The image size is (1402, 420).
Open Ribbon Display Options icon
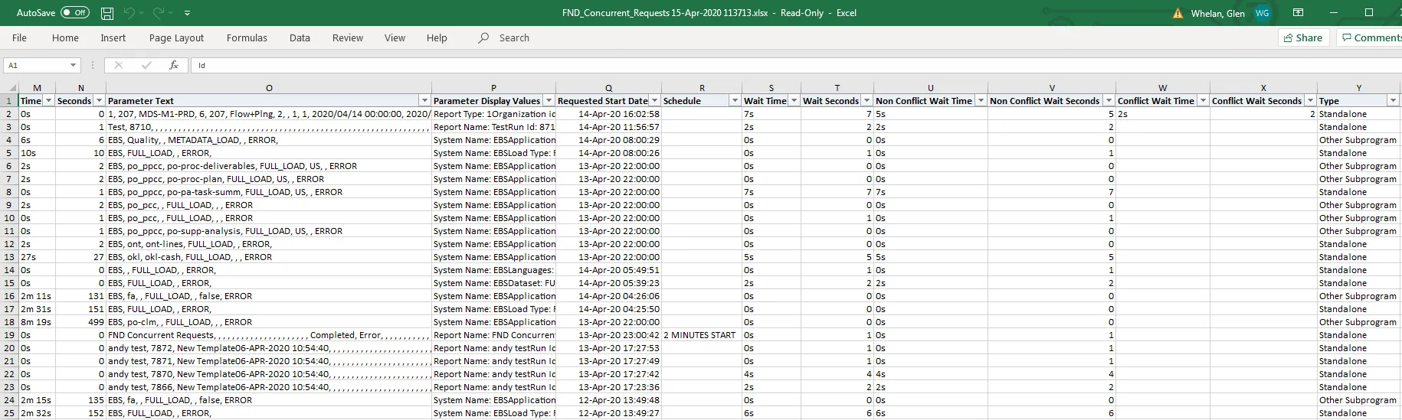coord(1298,13)
